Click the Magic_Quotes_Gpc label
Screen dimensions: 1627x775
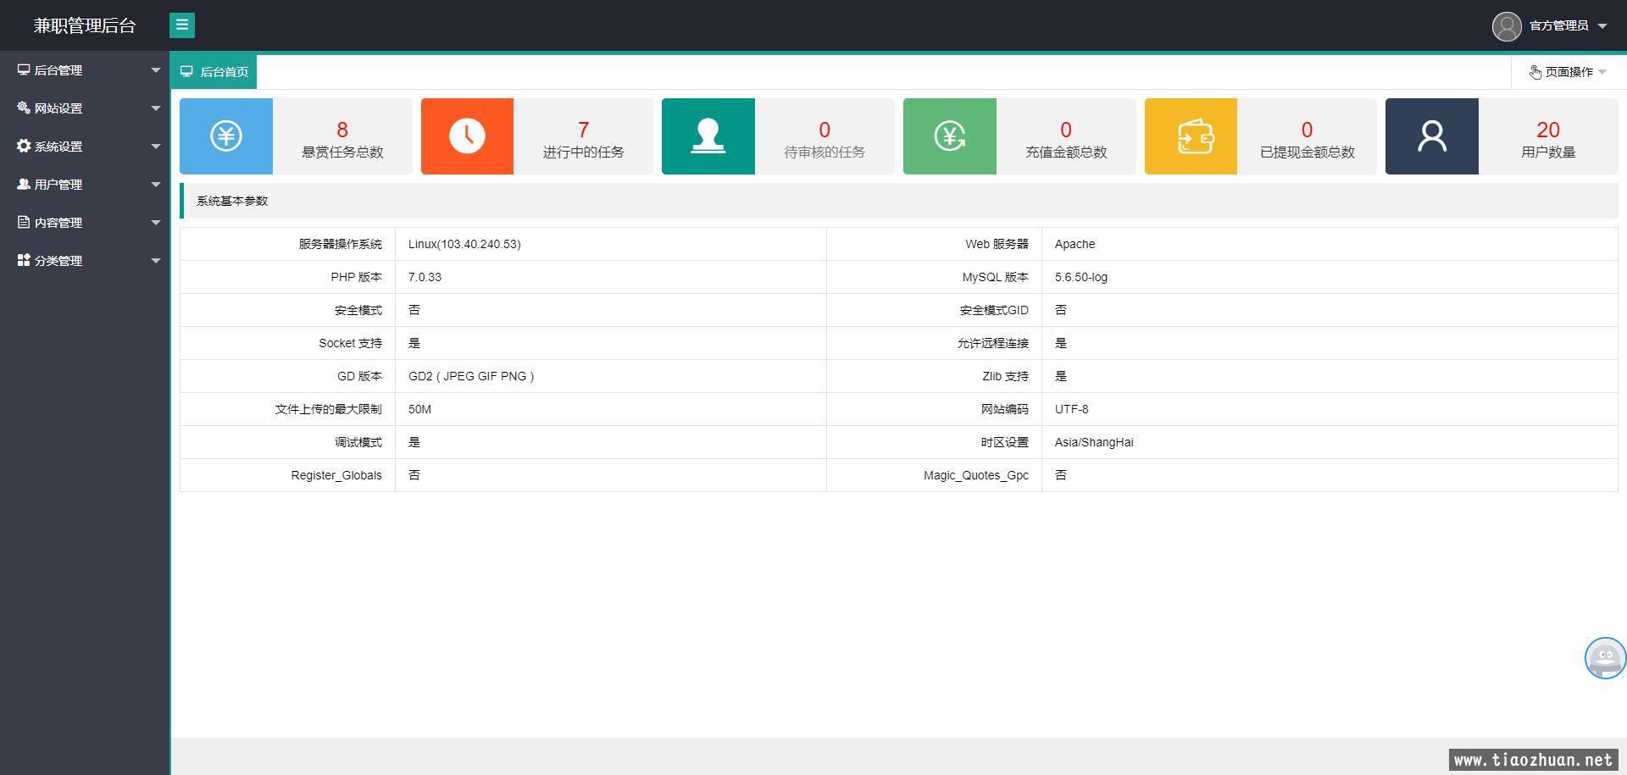[x=976, y=475]
